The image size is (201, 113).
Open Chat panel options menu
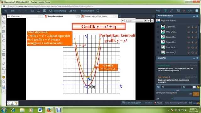tap(197, 58)
